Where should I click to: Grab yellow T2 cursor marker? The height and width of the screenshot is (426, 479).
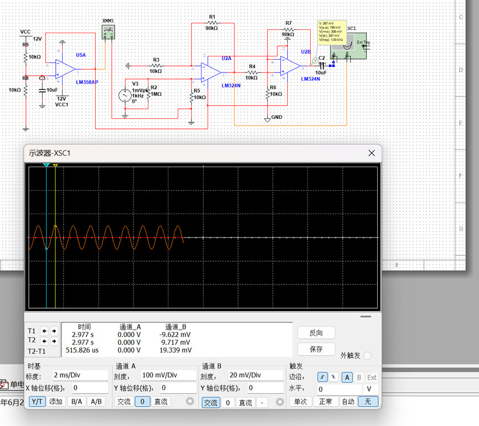tap(55, 165)
